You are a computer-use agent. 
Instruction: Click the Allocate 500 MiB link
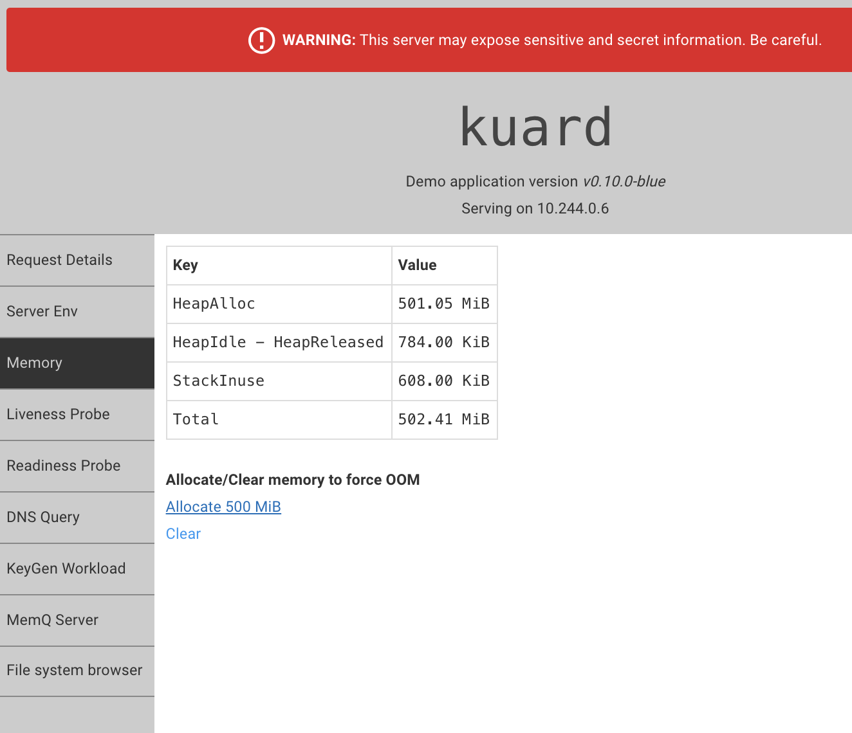223,507
